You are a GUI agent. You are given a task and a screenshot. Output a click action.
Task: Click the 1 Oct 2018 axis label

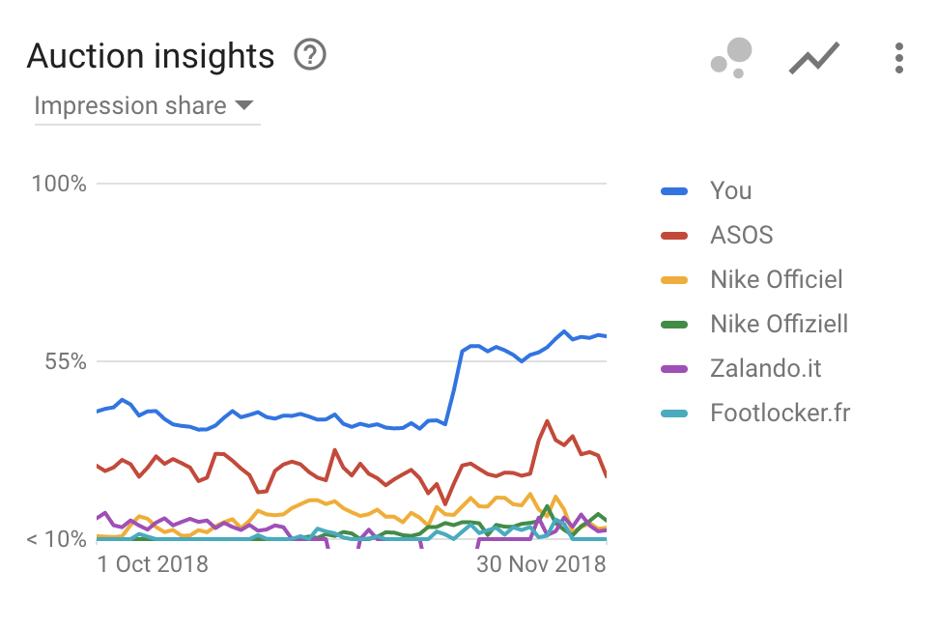pos(153,564)
